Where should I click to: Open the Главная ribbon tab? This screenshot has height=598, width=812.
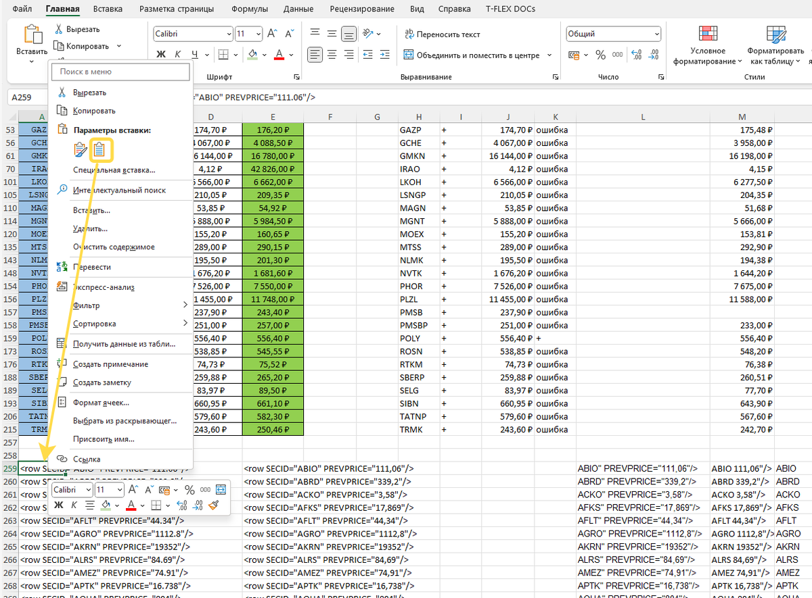click(x=63, y=9)
